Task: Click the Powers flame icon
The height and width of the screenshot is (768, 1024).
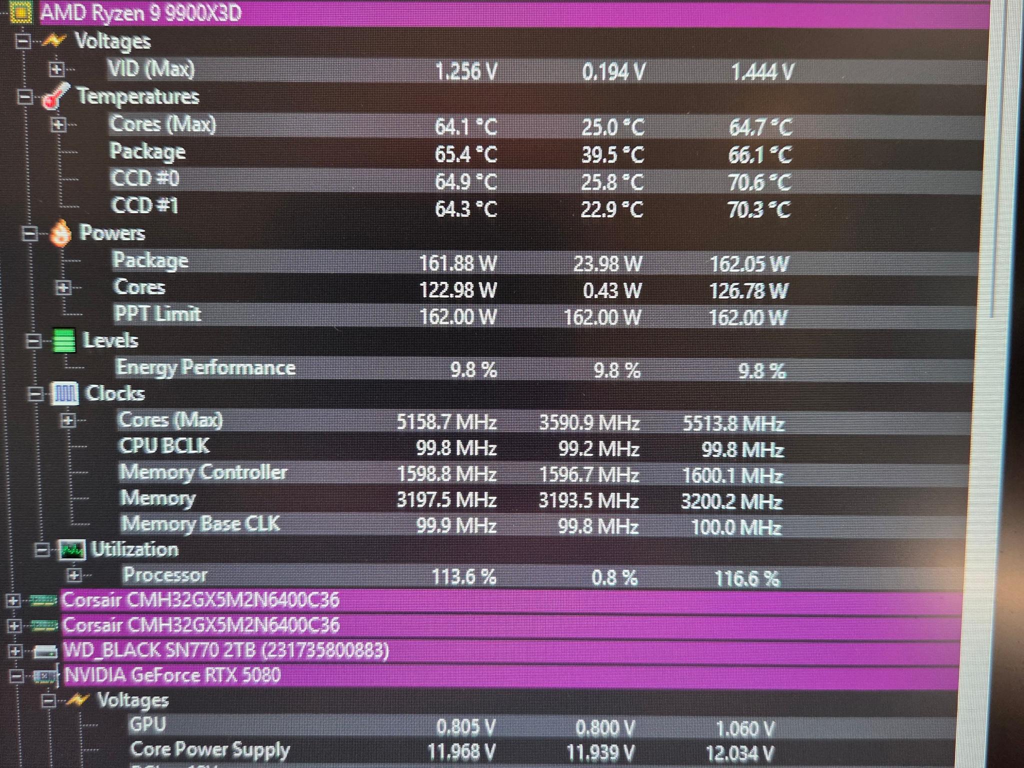Action: point(61,233)
